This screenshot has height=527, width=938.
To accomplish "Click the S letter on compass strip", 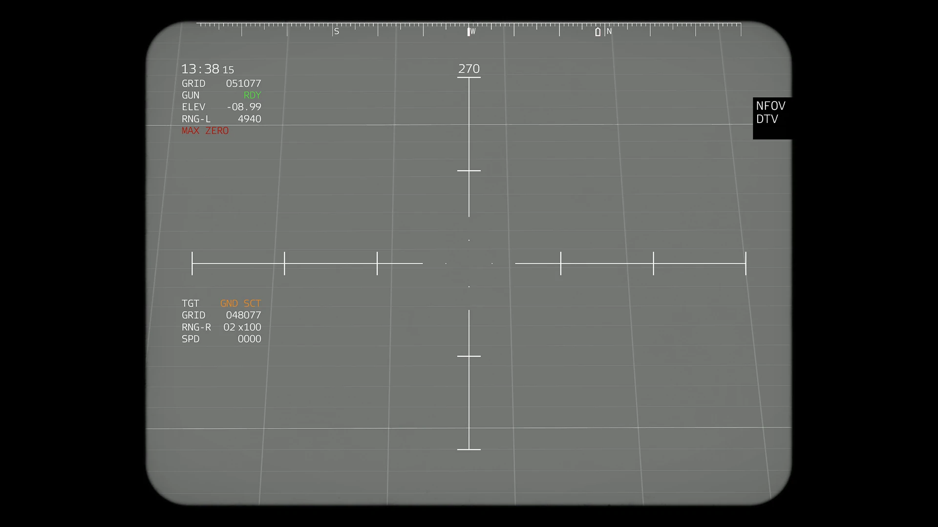I will pyautogui.click(x=336, y=31).
